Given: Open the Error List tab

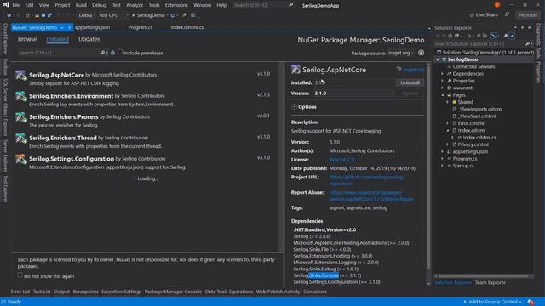Looking at the screenshot, I should (20, 292).
